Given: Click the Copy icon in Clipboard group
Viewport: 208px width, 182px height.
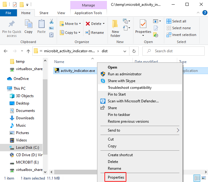Looking at the screenshot, I should click(x=28, y=24).
